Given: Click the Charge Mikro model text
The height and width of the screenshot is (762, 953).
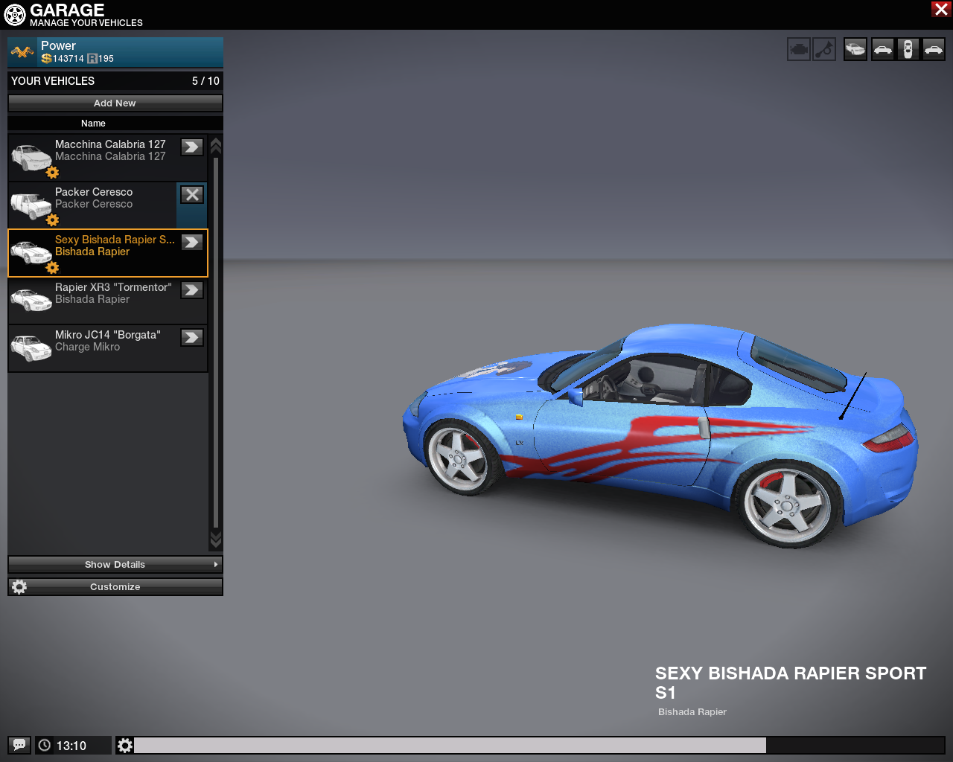Looking at the screenshot, I should coord(87,347).
